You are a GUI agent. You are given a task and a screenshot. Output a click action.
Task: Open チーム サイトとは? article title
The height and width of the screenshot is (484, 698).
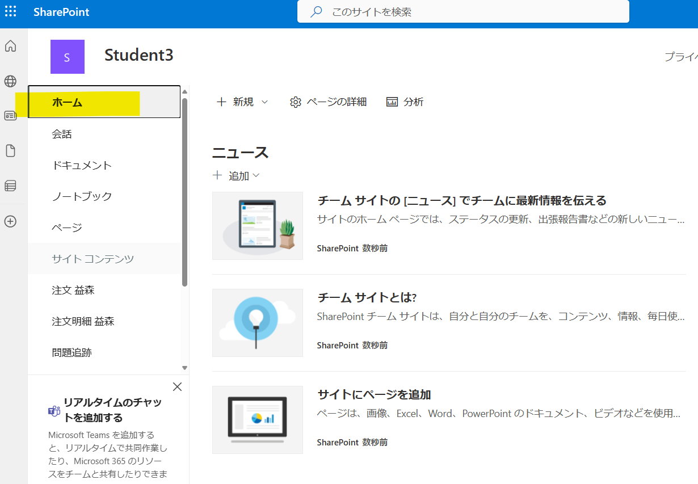pyautogui.click(x=367, y=297)
